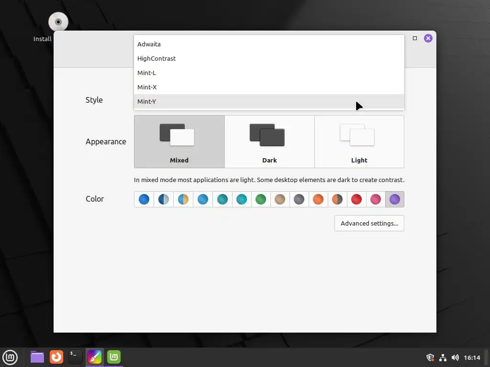This screenshot has height=367, width=490.
Task: Pick the blue and sand split color swatch
Action: pos(183,199)
